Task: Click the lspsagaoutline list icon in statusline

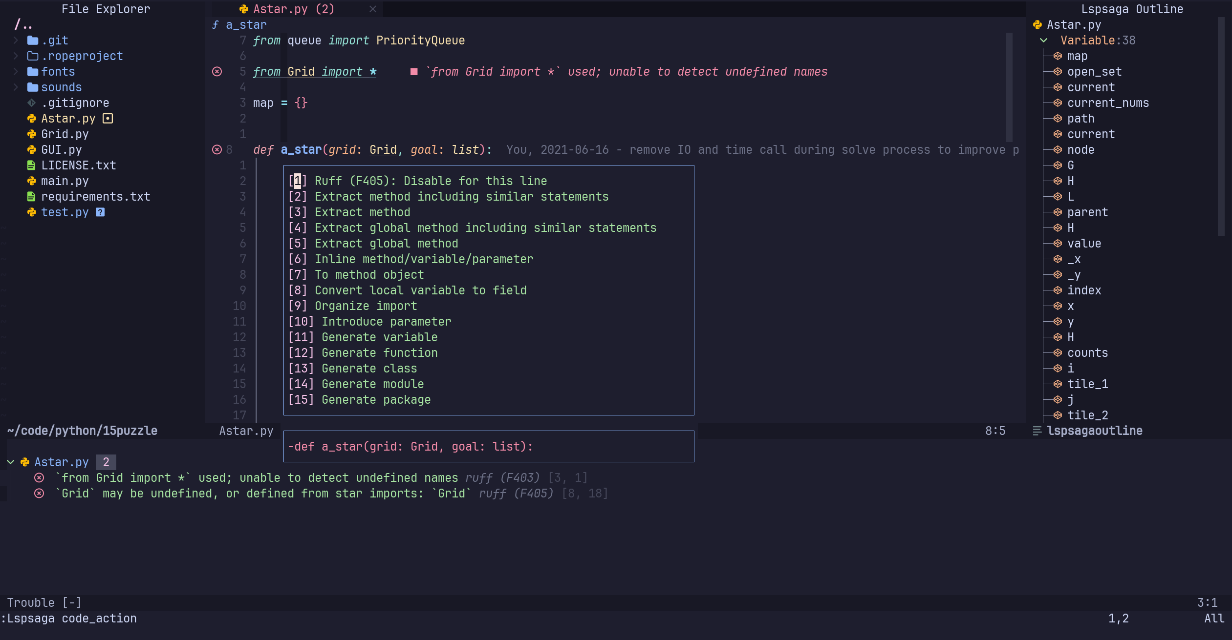Action: 1037,431
